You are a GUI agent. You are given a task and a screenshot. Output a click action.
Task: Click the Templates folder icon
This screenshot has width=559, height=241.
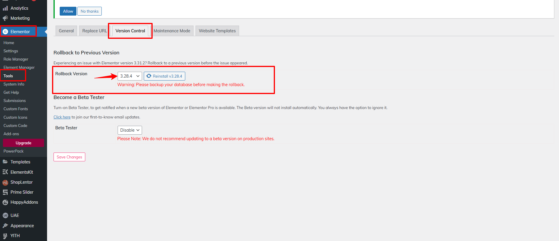[x=5, y=162]
